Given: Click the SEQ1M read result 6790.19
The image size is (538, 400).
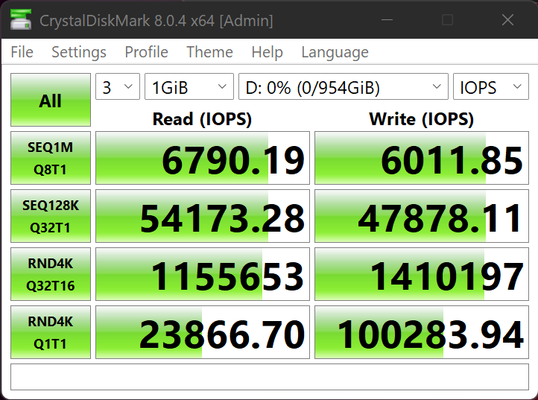Looking at the screenshot, I should click(x=203, y=158).
